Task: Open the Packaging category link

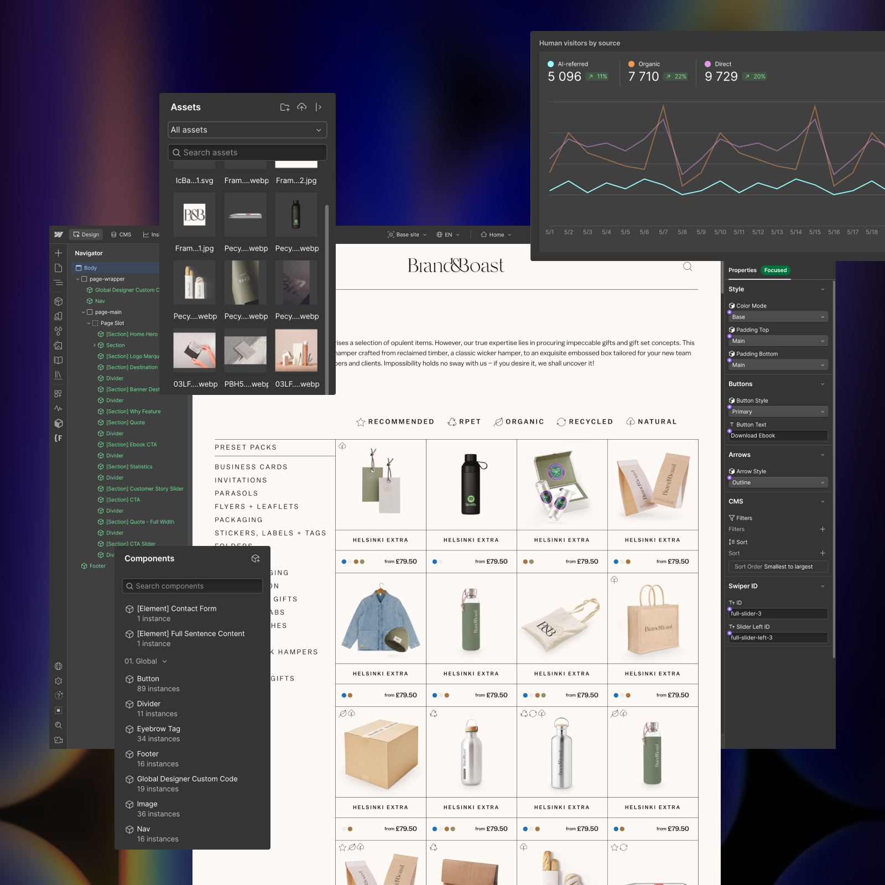Action: click(238, 520)
